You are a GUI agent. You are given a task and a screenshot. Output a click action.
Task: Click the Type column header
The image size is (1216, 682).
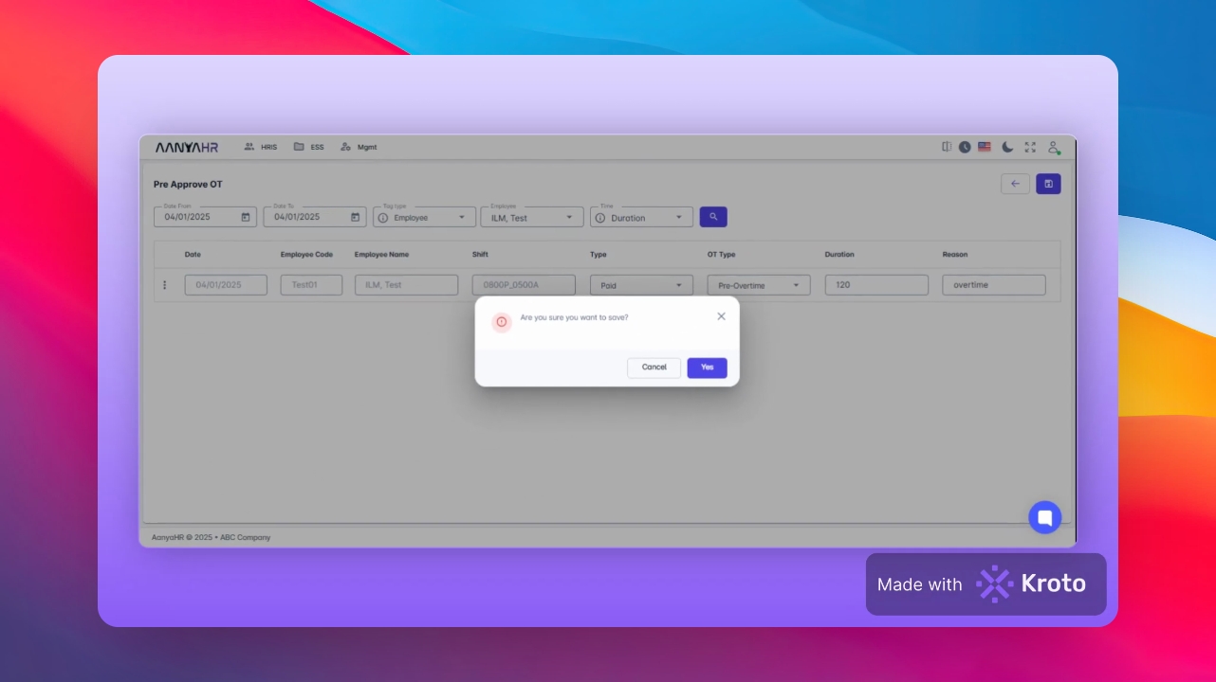[x=599, y=255]
